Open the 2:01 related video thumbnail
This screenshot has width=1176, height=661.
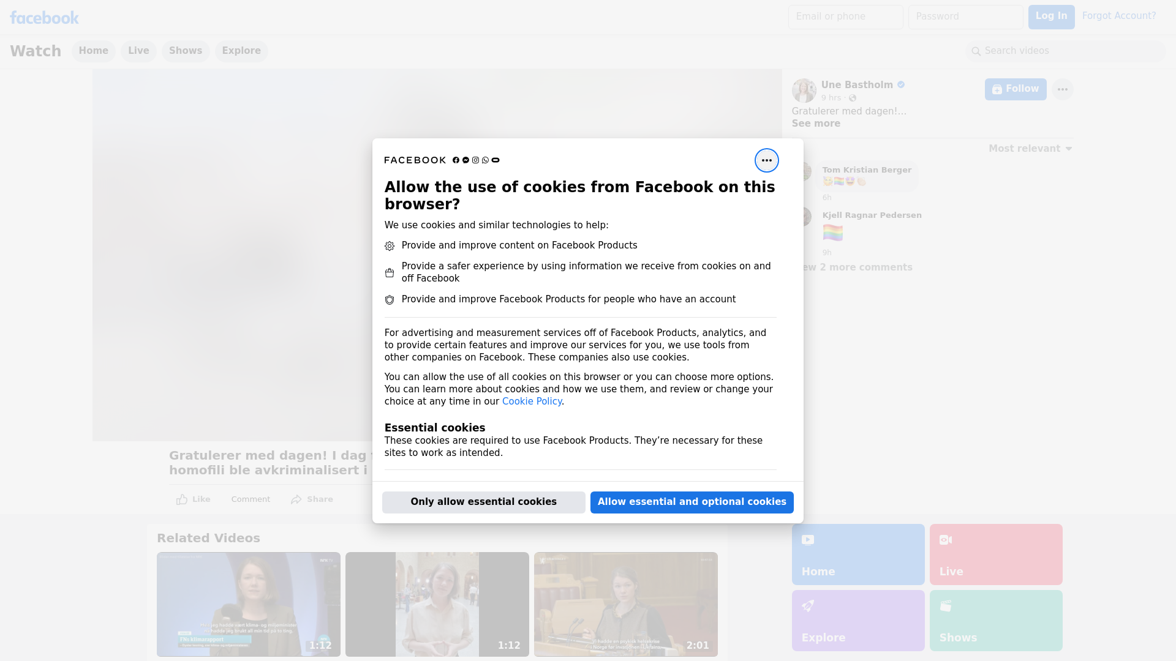(x=625, y=604)
